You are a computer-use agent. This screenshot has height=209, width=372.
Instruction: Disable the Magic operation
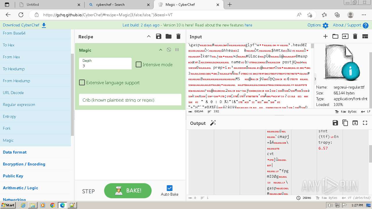click(x=169, y=50)
